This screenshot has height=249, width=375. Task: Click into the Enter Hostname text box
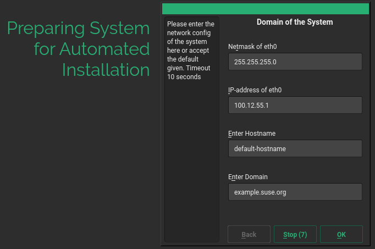tap(295, 148)
